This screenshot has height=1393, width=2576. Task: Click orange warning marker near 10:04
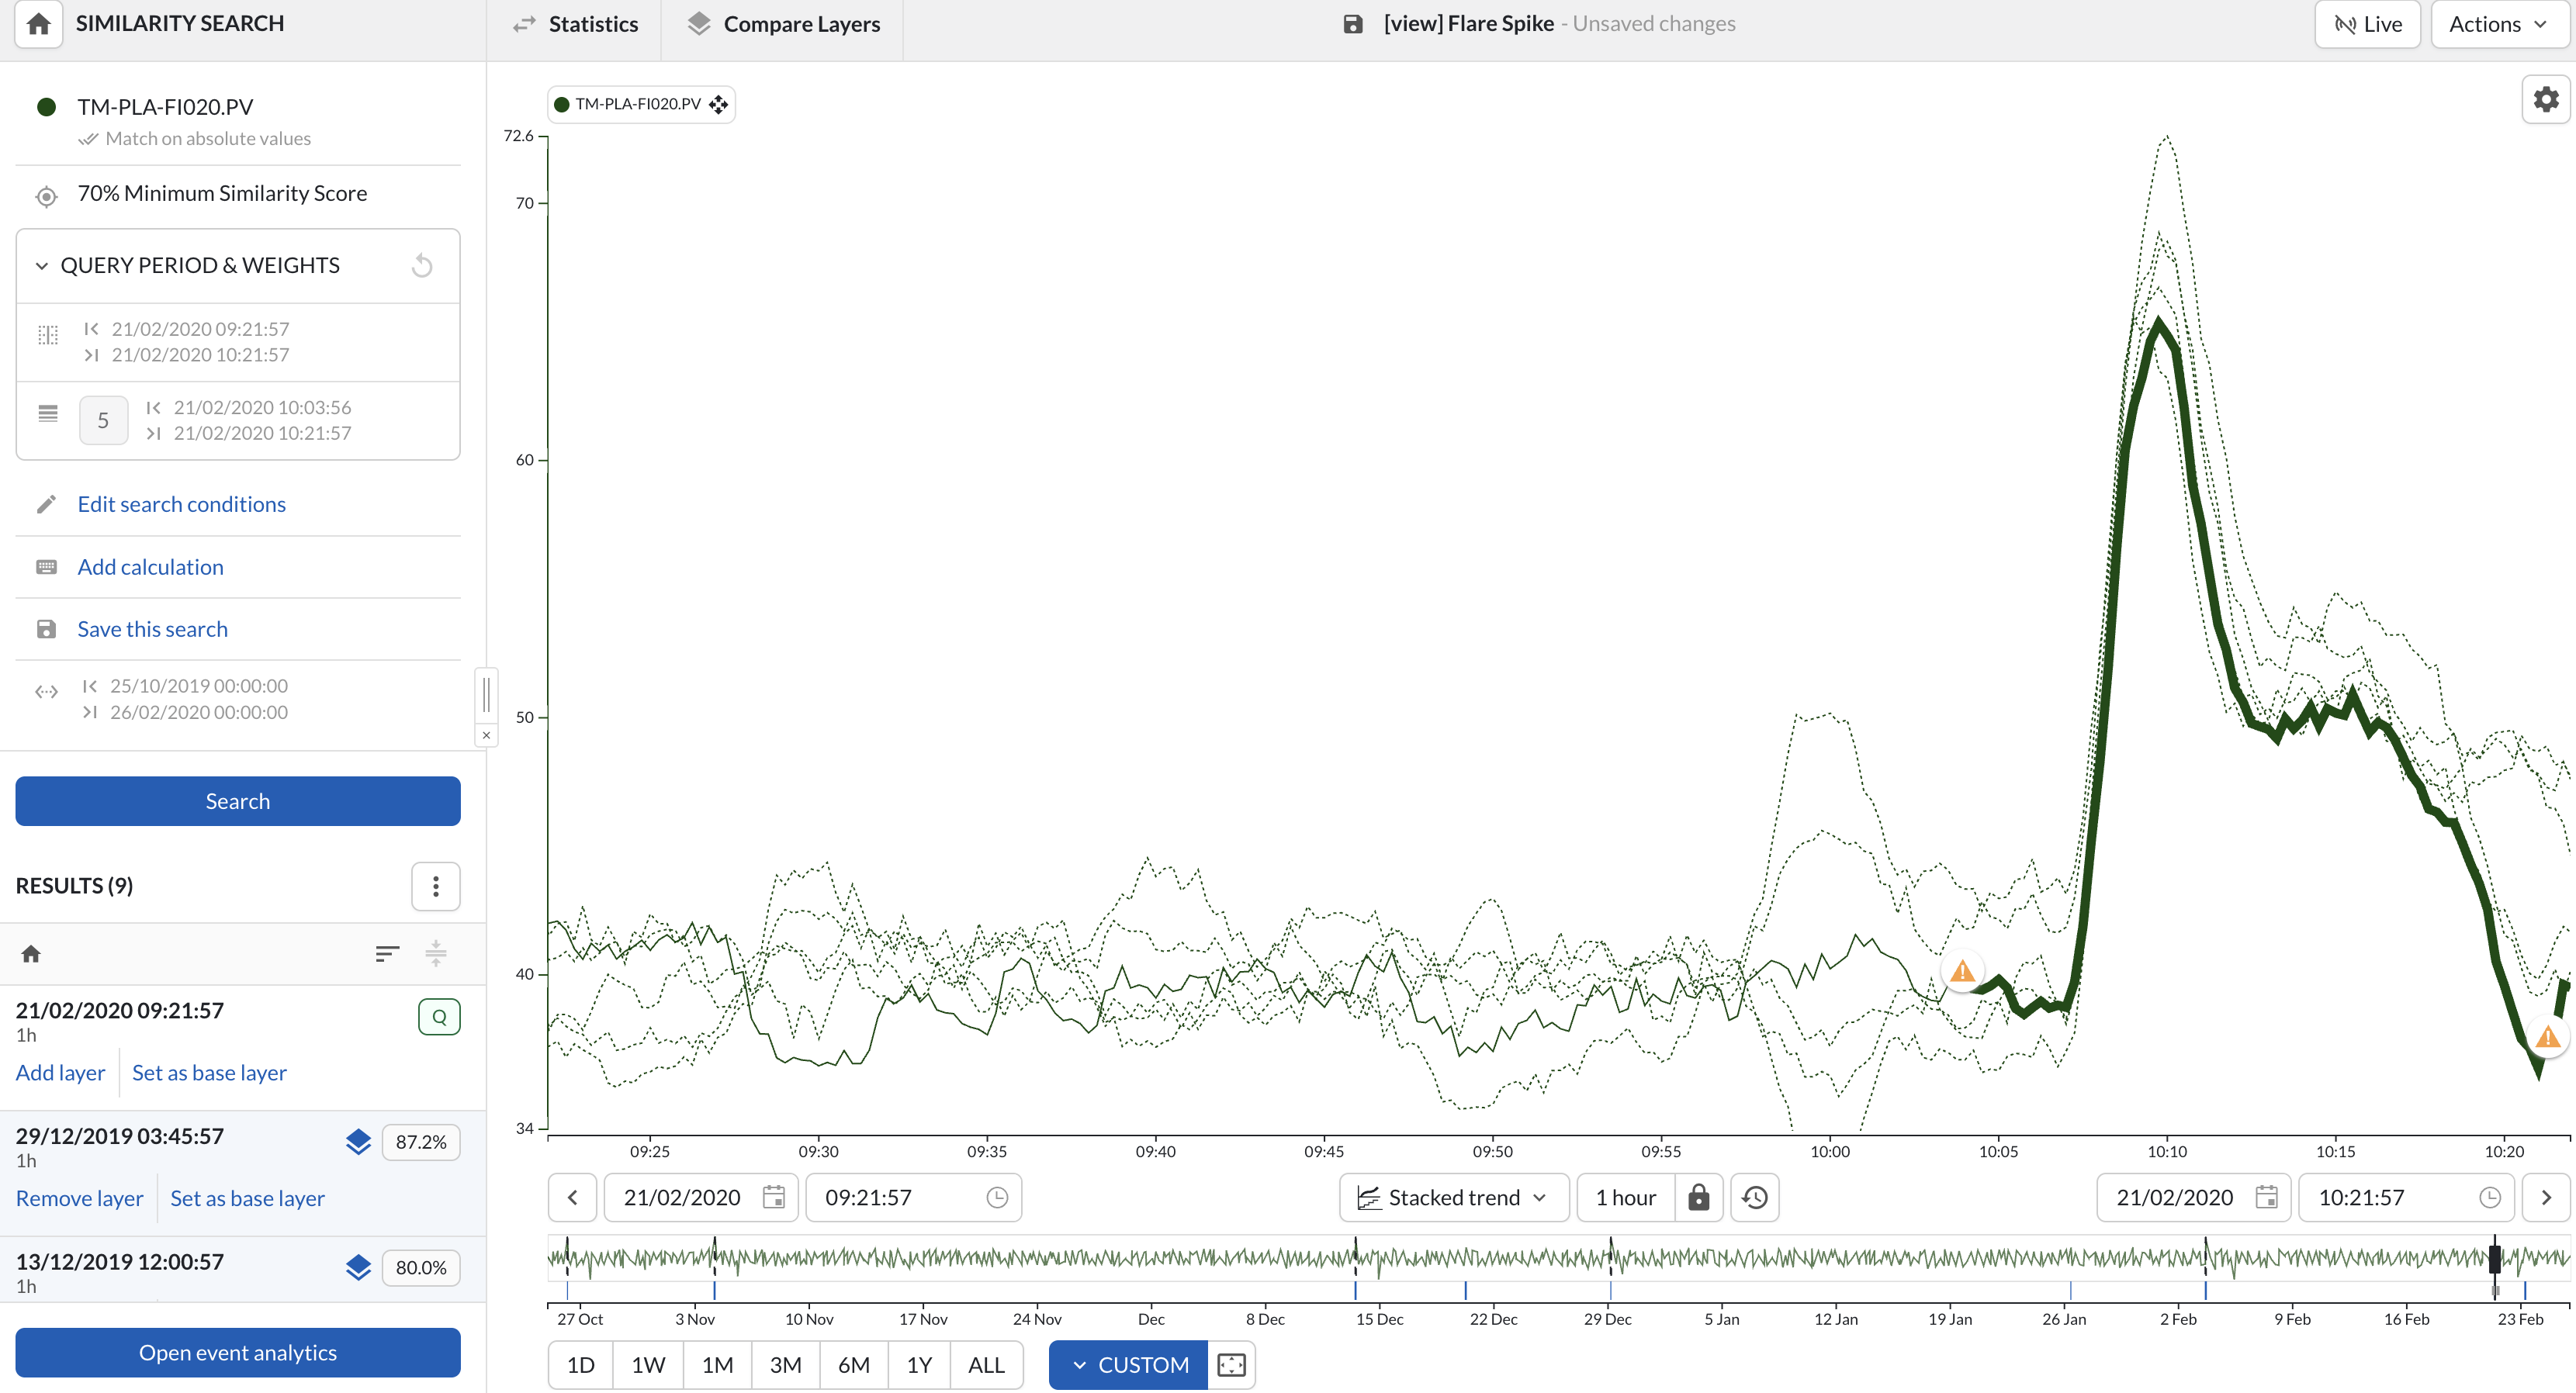coord(1962,970)
